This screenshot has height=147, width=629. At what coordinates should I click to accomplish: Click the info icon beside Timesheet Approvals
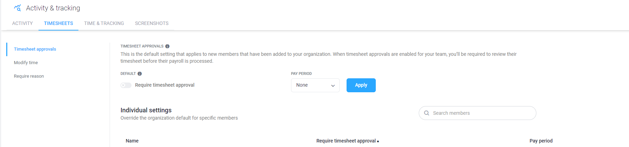pos(167,46)
